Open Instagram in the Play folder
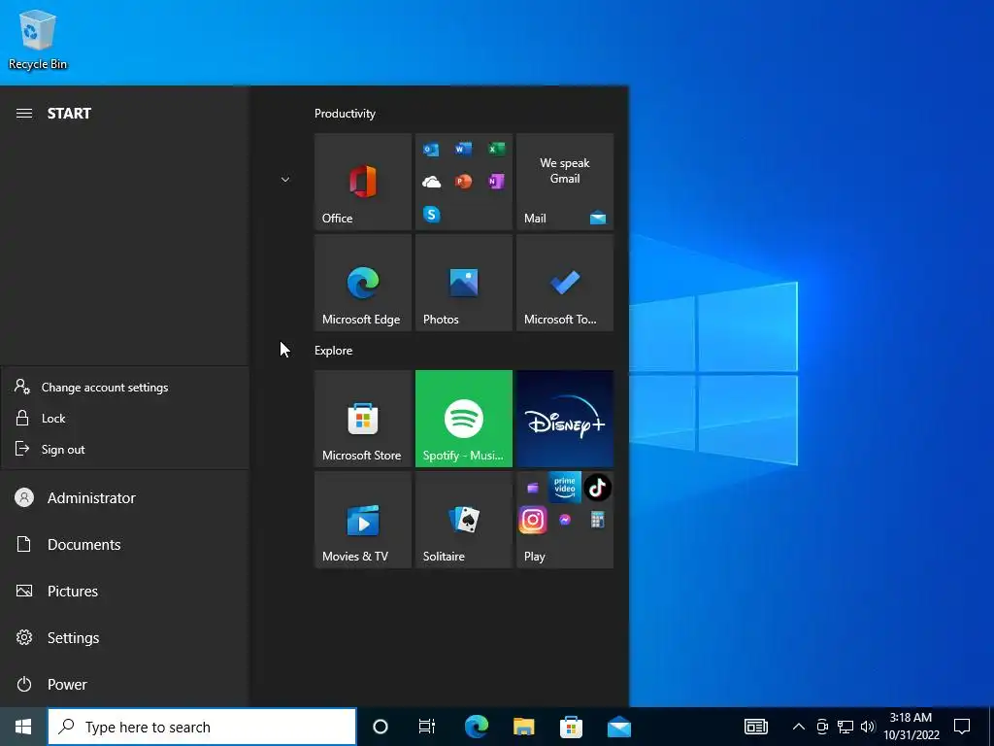Viewport: 994px width, 746px height. pos(533,521)
